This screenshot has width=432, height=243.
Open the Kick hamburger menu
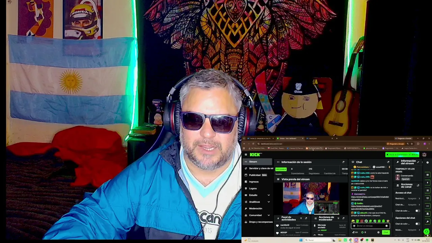(x=246, y=155)
